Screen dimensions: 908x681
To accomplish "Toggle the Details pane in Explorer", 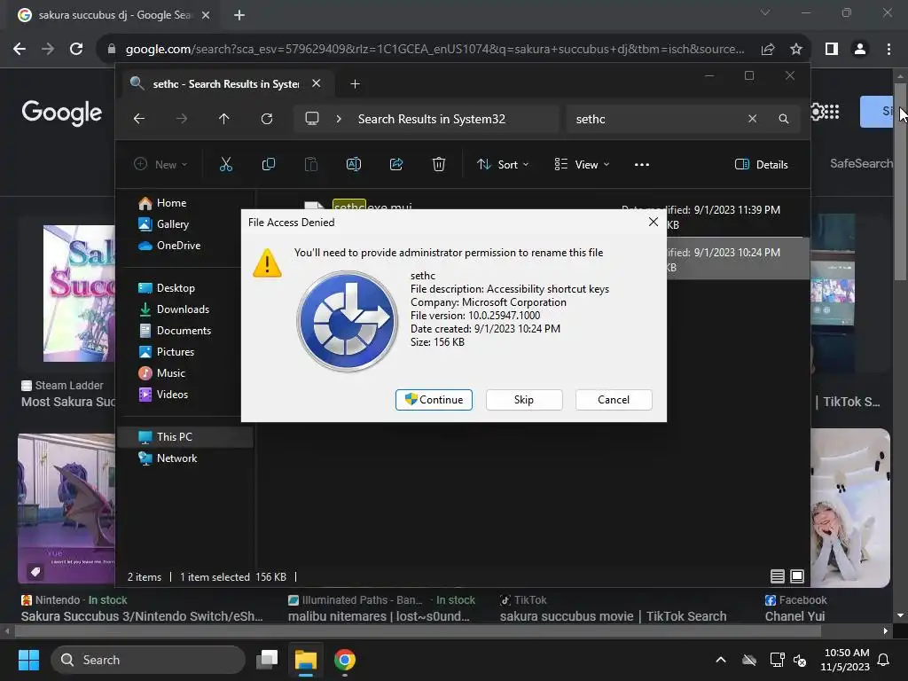I will (761, 164).
